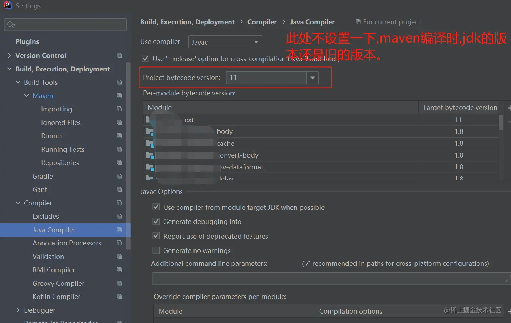Click project-level icon beside Kotlin Compiler

pyautogui.click(x=119, y=297)
